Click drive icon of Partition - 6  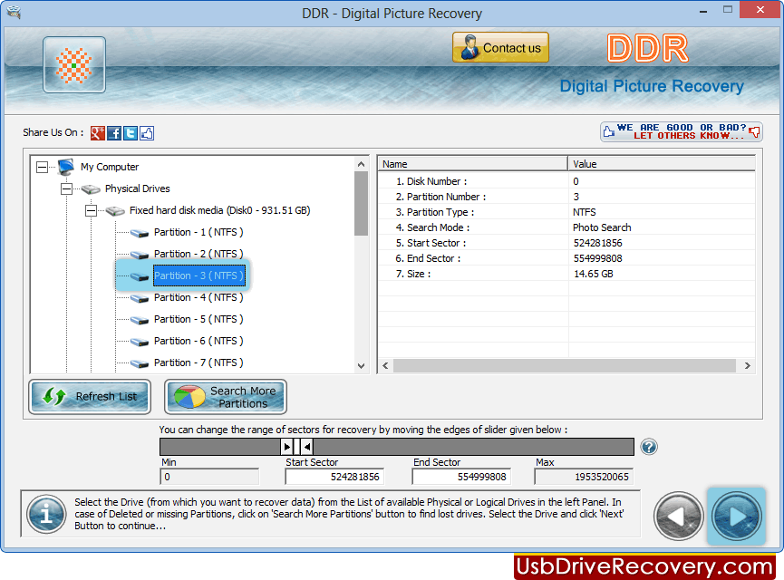[x=140, y=342]
